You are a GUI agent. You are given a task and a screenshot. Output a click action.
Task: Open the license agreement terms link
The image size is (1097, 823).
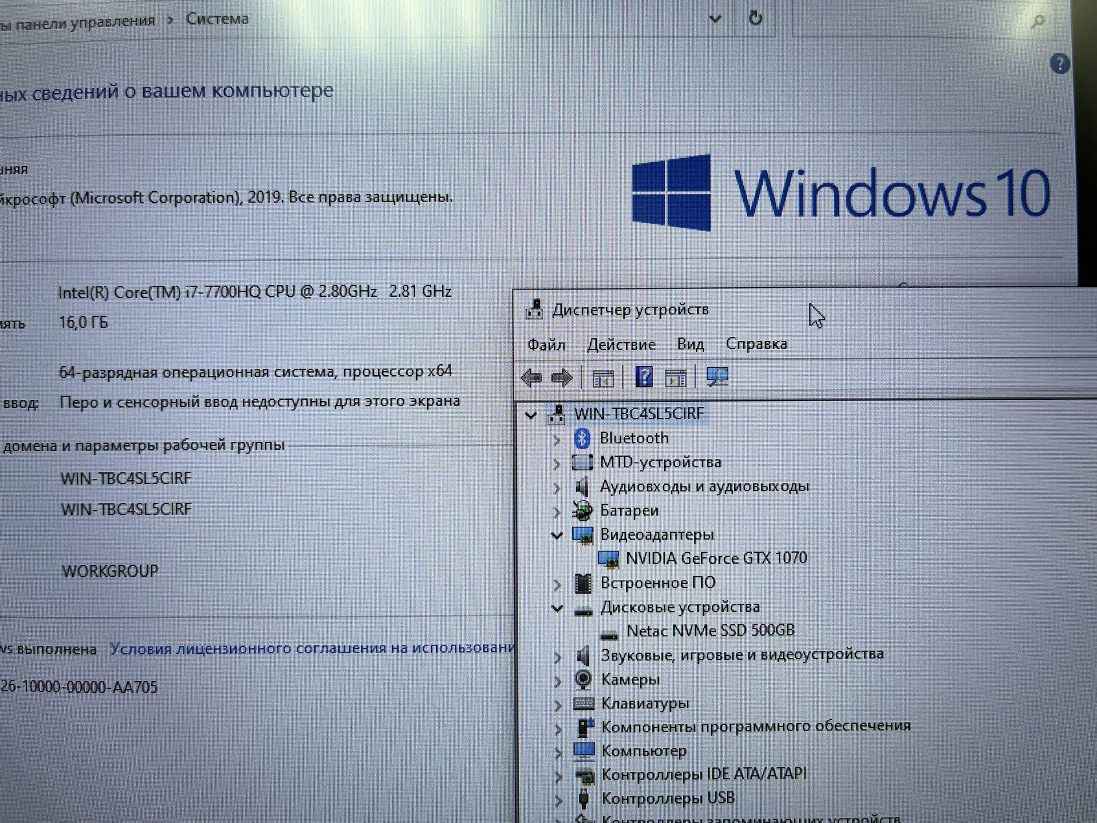312,648
